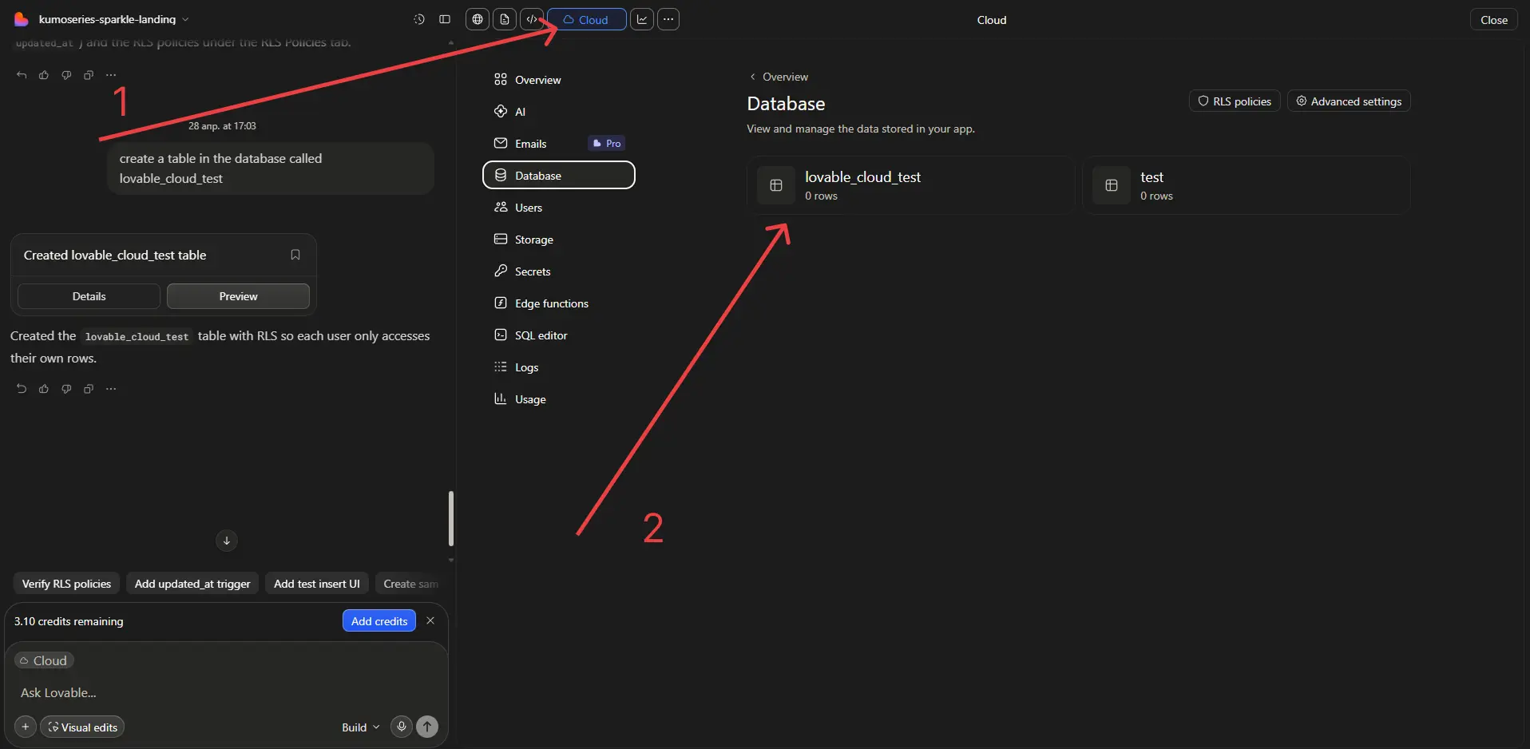Toggle the Cloud mode chip in chat input
1530x749 pixels.
coord(44,660)
